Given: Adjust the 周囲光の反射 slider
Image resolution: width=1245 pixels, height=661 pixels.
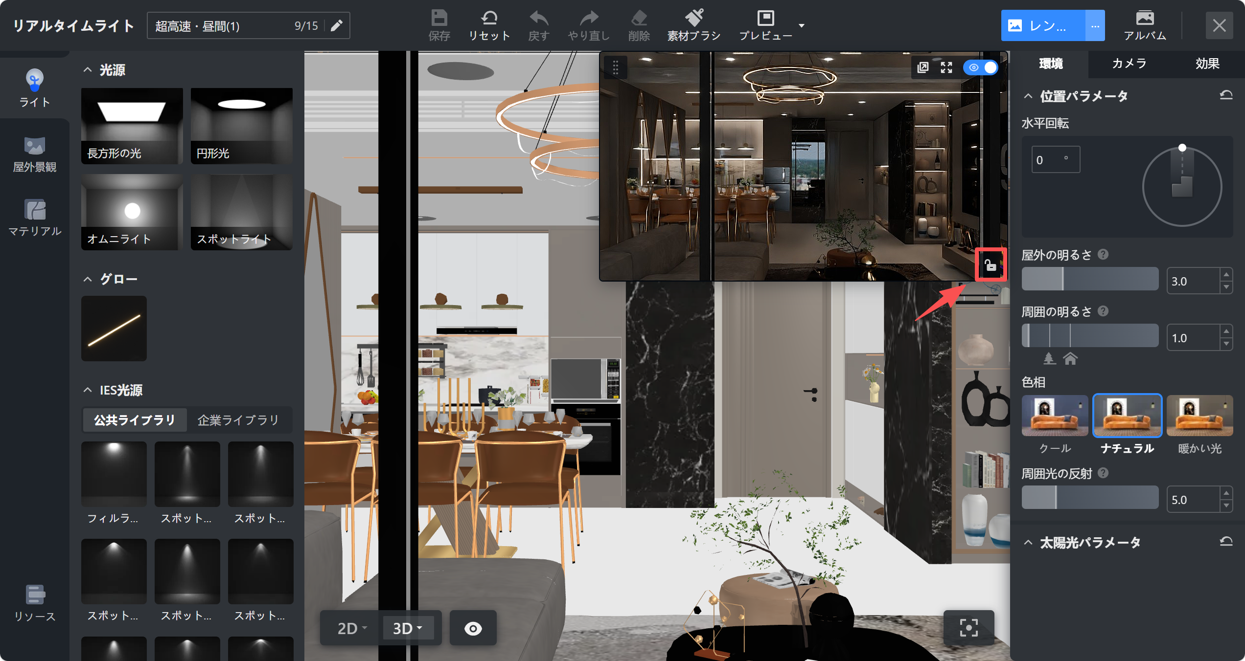Looking at the screenshot, I should pos(1090,498).
